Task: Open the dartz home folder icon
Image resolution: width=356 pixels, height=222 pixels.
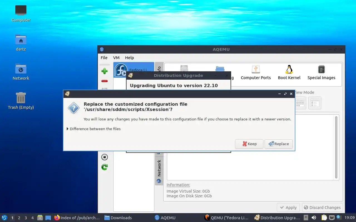Action: coord(21,42)
